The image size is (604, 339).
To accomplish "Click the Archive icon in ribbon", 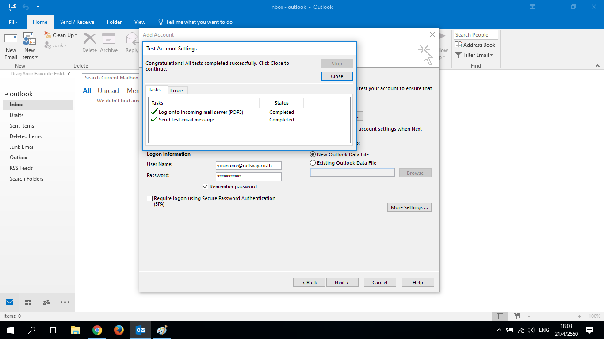I will [x=109, y=43].
